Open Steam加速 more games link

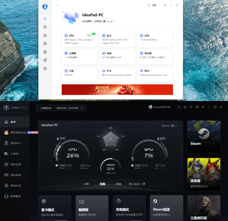161,215
